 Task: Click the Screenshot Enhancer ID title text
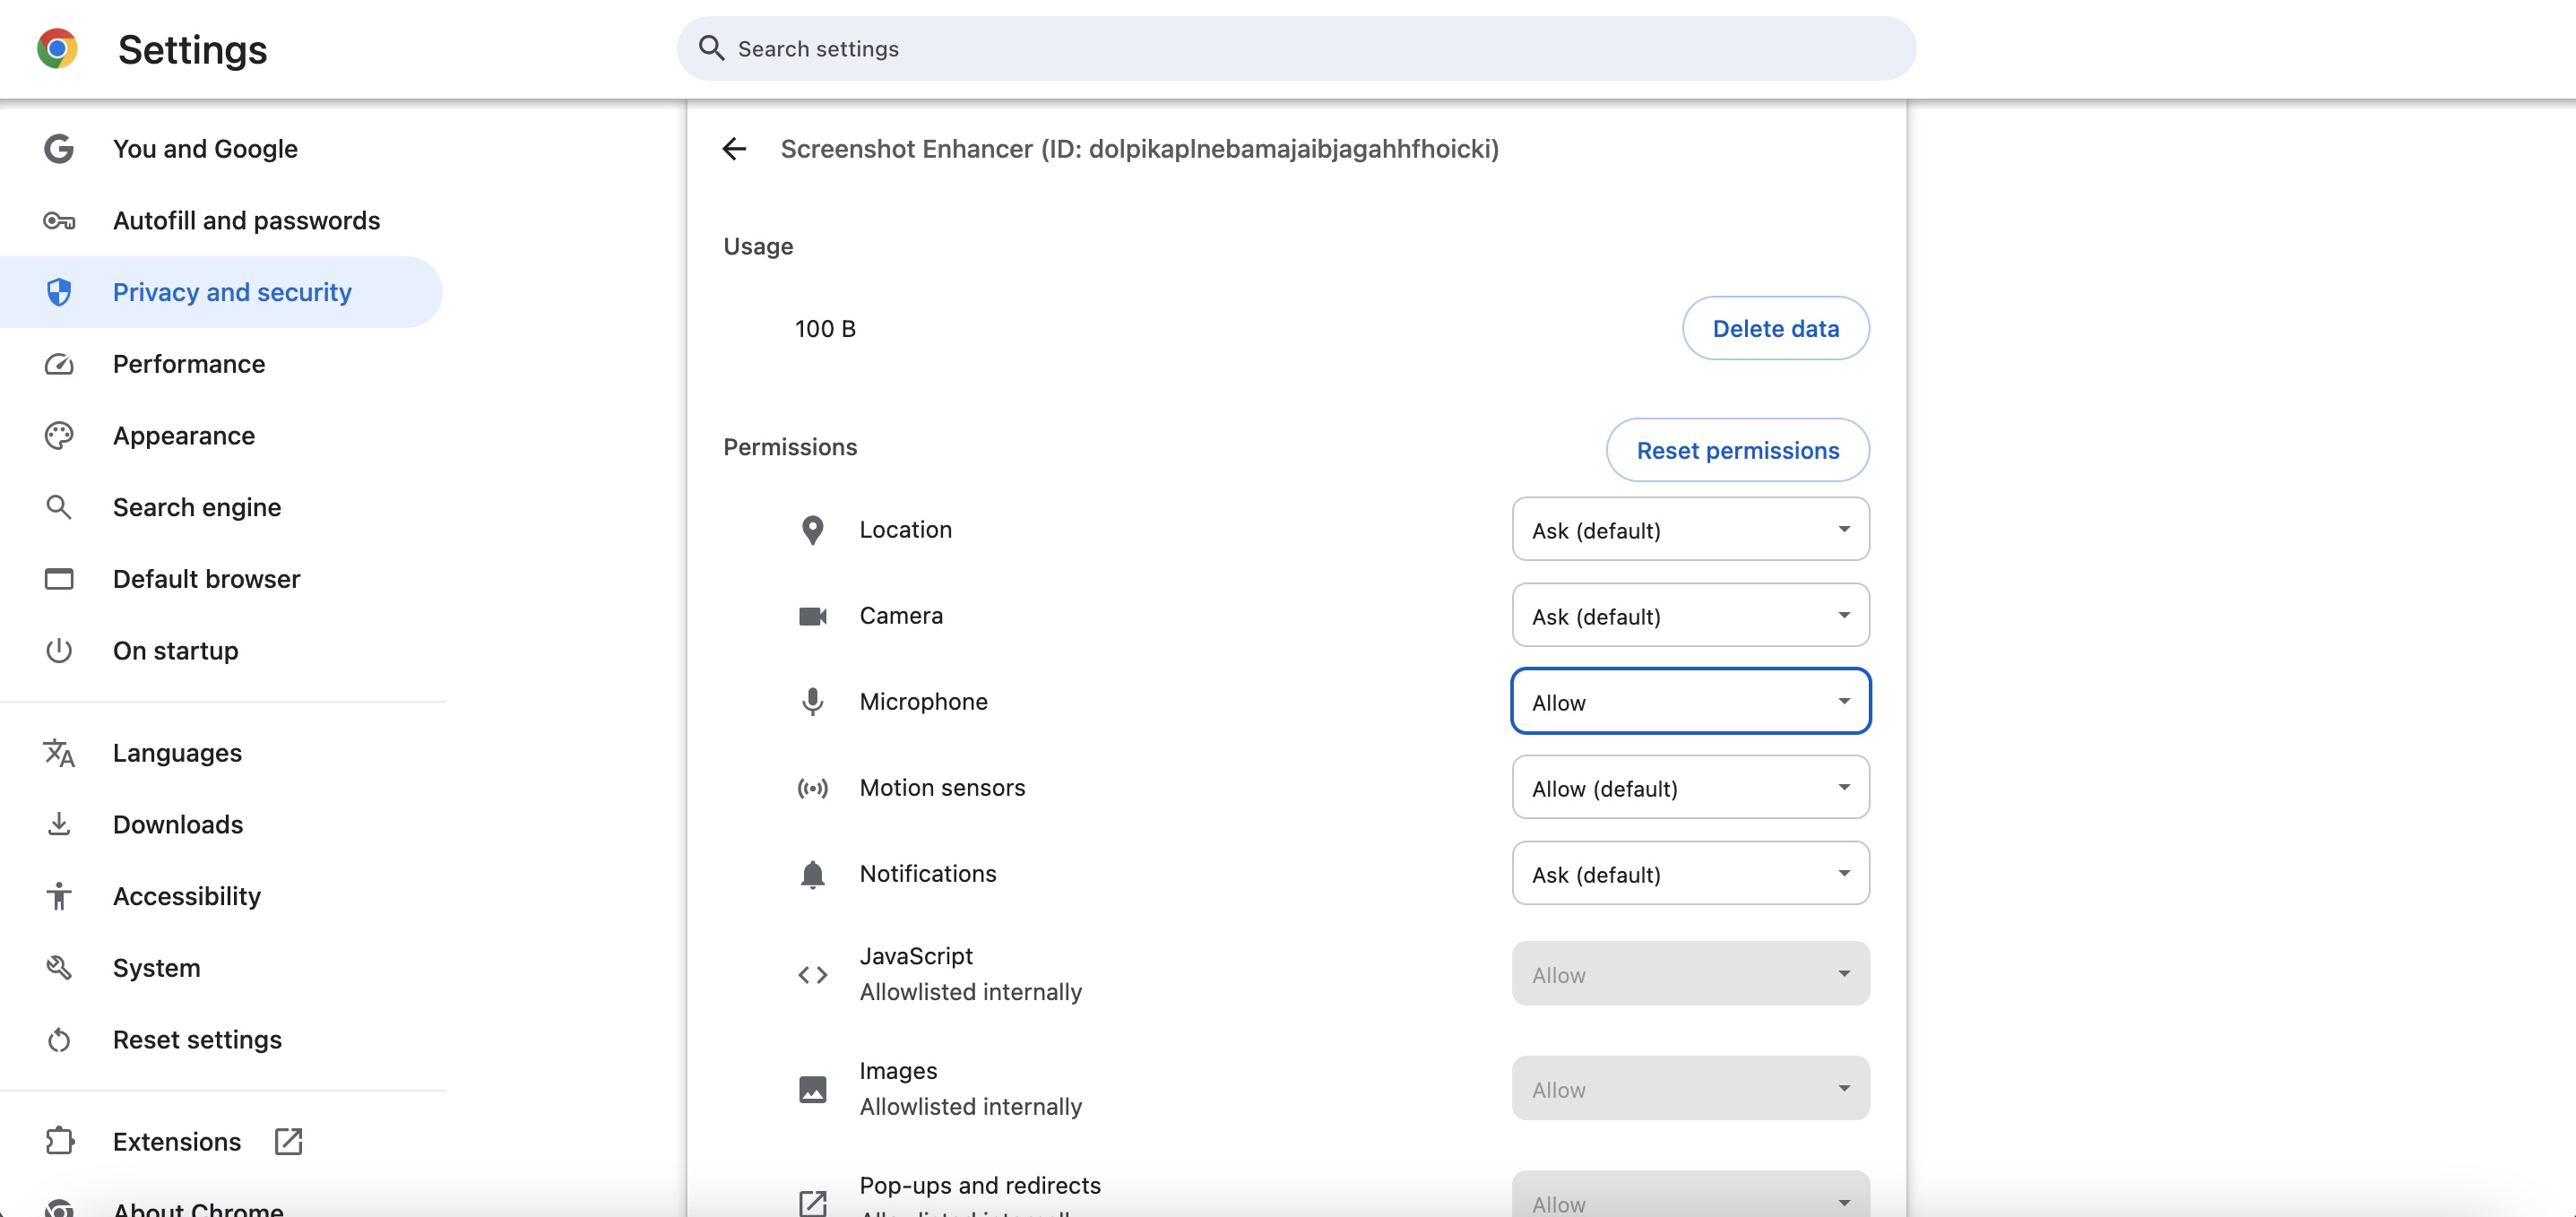(x=1139, y=149)
